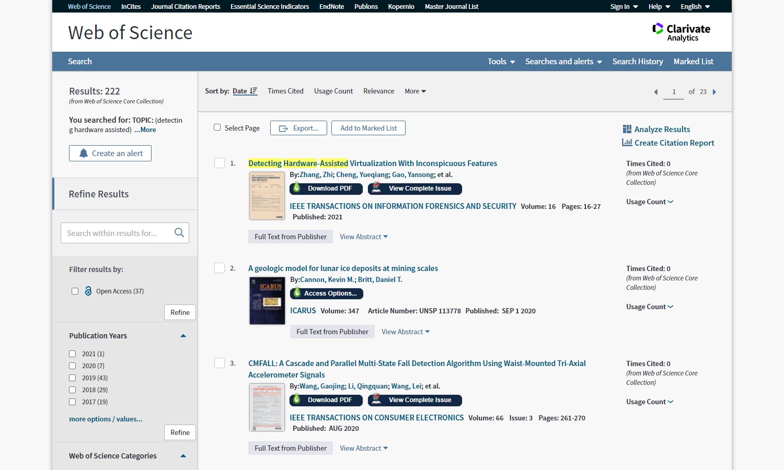The width and height of the screenshot is (784, 470).
Task: Expand Usage Count for result 2
Action: 650,307
